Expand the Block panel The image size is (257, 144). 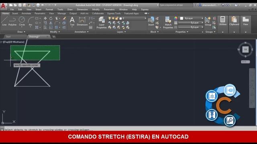(154, 32)
